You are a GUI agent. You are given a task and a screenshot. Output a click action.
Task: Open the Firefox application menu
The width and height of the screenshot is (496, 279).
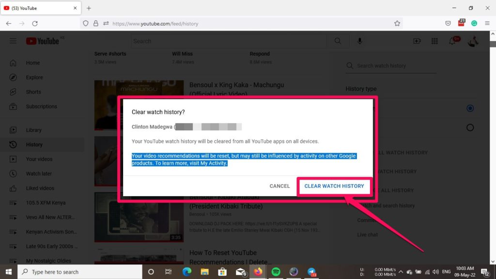click(487, 23)
